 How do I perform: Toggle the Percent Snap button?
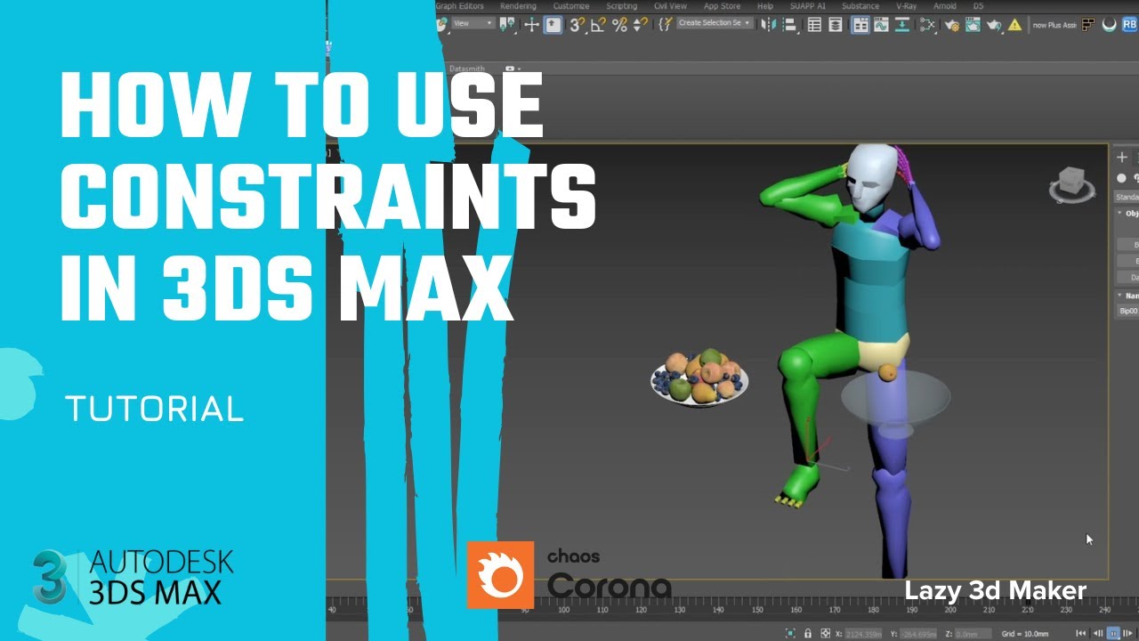click(x=619, y=25)
